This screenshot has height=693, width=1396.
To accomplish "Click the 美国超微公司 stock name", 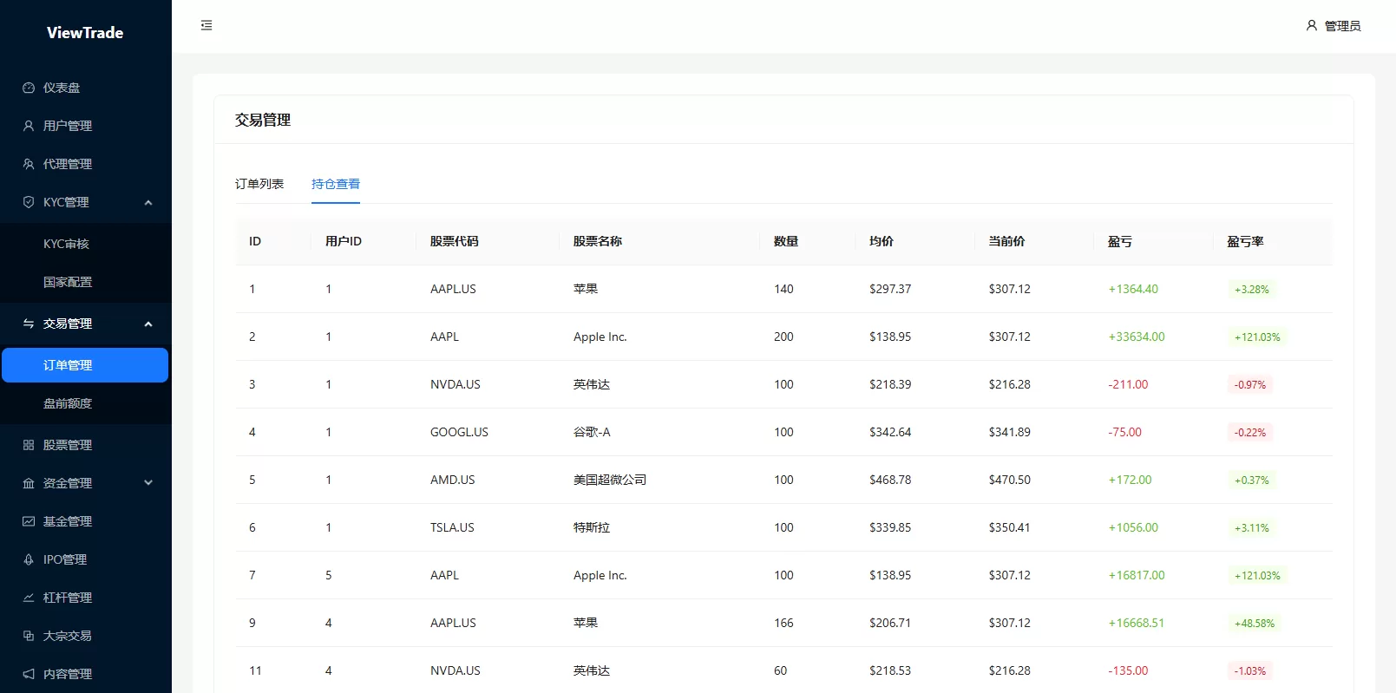I will 610,480.
